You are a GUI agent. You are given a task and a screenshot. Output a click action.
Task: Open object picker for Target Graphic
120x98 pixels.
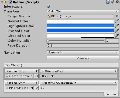coord(117,16)
